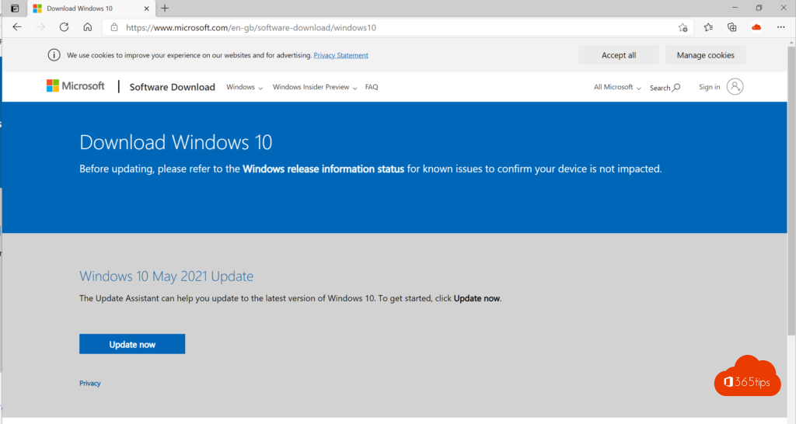Click the page vertical scrollbar thumb
796x424 pixels.
791,190
